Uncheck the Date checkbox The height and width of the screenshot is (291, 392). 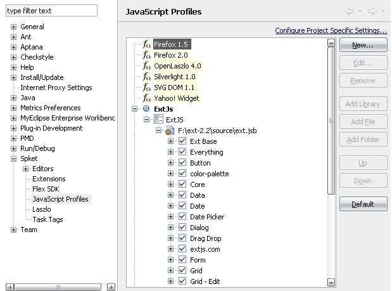tap(182, 205)
